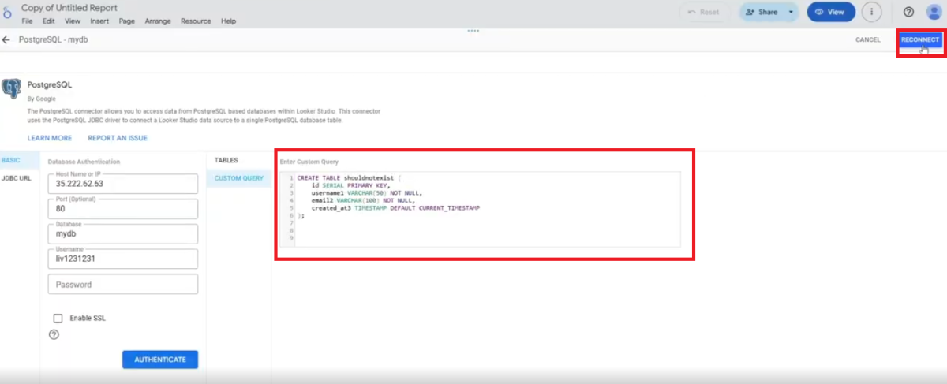Enable the SSL checkbox
The width and height of the screenshot is (947, 384).
pos(58,319)
